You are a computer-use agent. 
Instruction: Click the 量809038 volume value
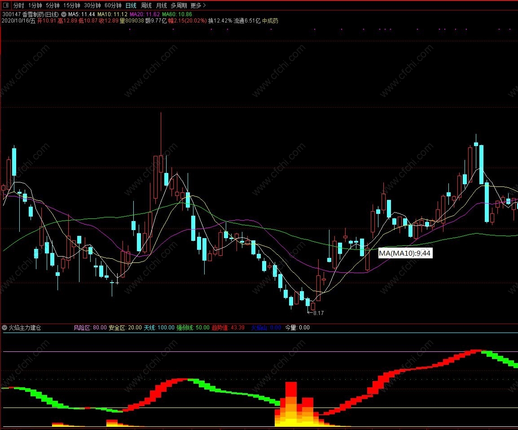point(132,21)
